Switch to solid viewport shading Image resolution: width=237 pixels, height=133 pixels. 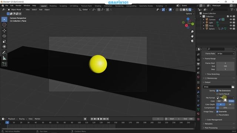point(184,10)
